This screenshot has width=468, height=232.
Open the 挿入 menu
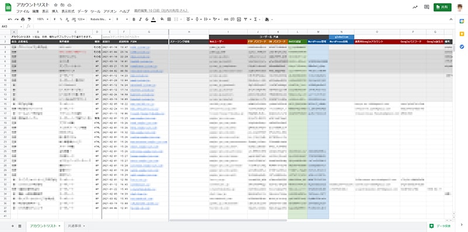click(55, 11)
